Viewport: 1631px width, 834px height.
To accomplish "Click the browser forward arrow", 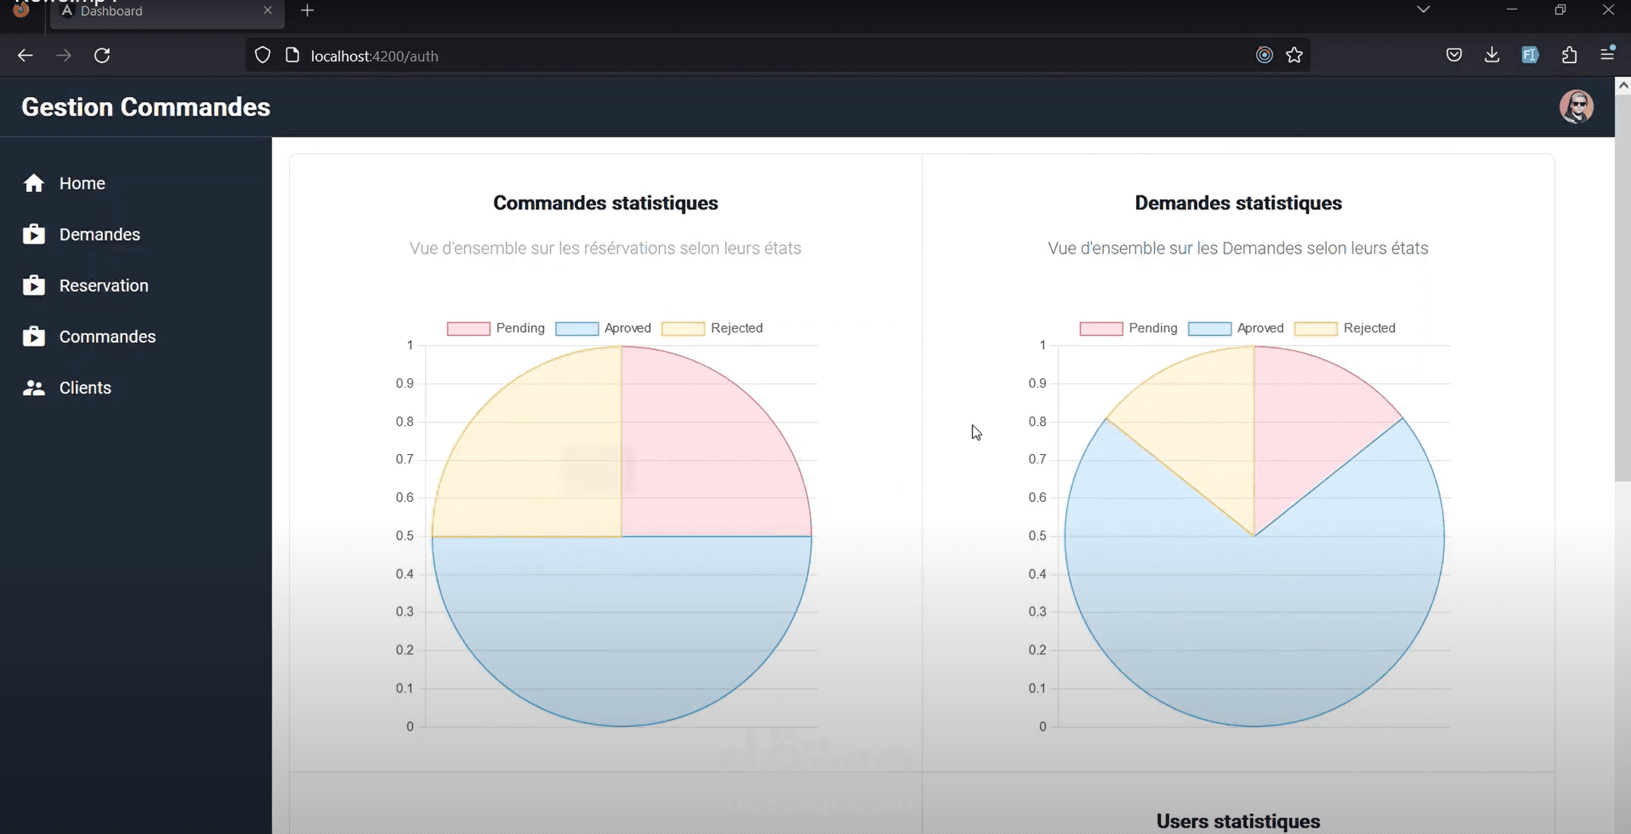I will 63,55.
